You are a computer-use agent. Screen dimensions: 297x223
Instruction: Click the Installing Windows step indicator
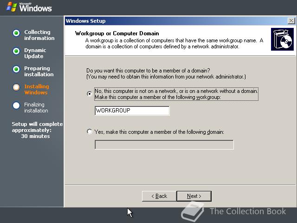(16, 87)
